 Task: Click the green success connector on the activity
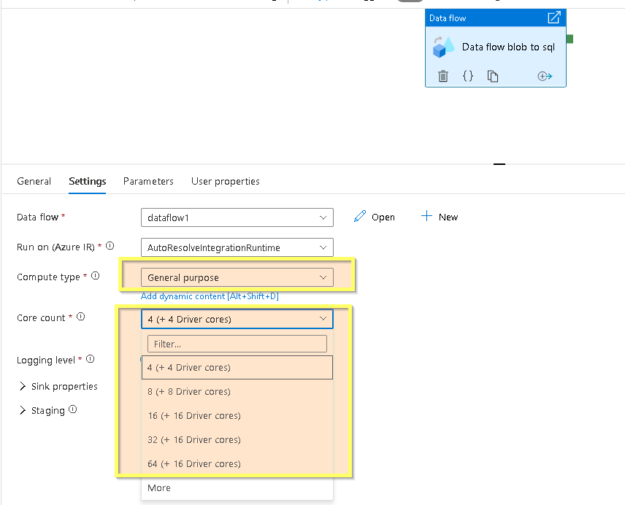click(x=570, y=39)
